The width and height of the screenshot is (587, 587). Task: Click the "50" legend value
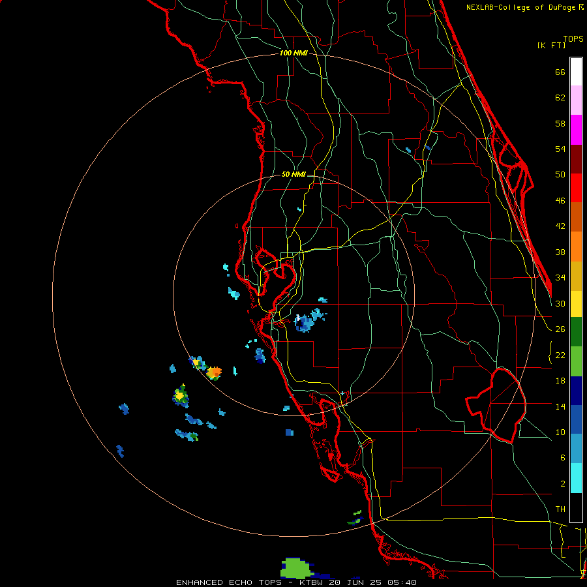(x=560, y=175)
